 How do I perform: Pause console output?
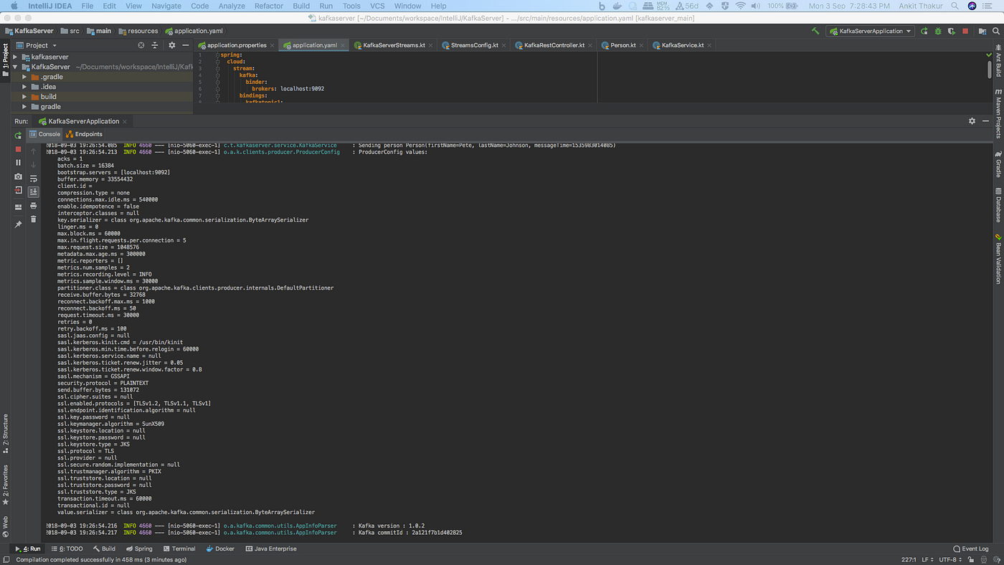(19, 161)
